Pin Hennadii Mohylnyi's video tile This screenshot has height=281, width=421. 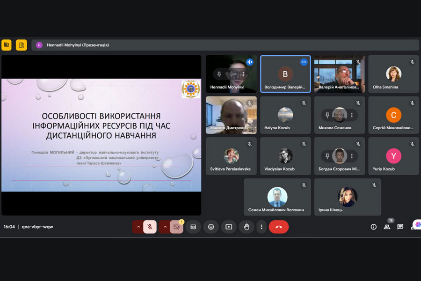click(x=219, y=74)
